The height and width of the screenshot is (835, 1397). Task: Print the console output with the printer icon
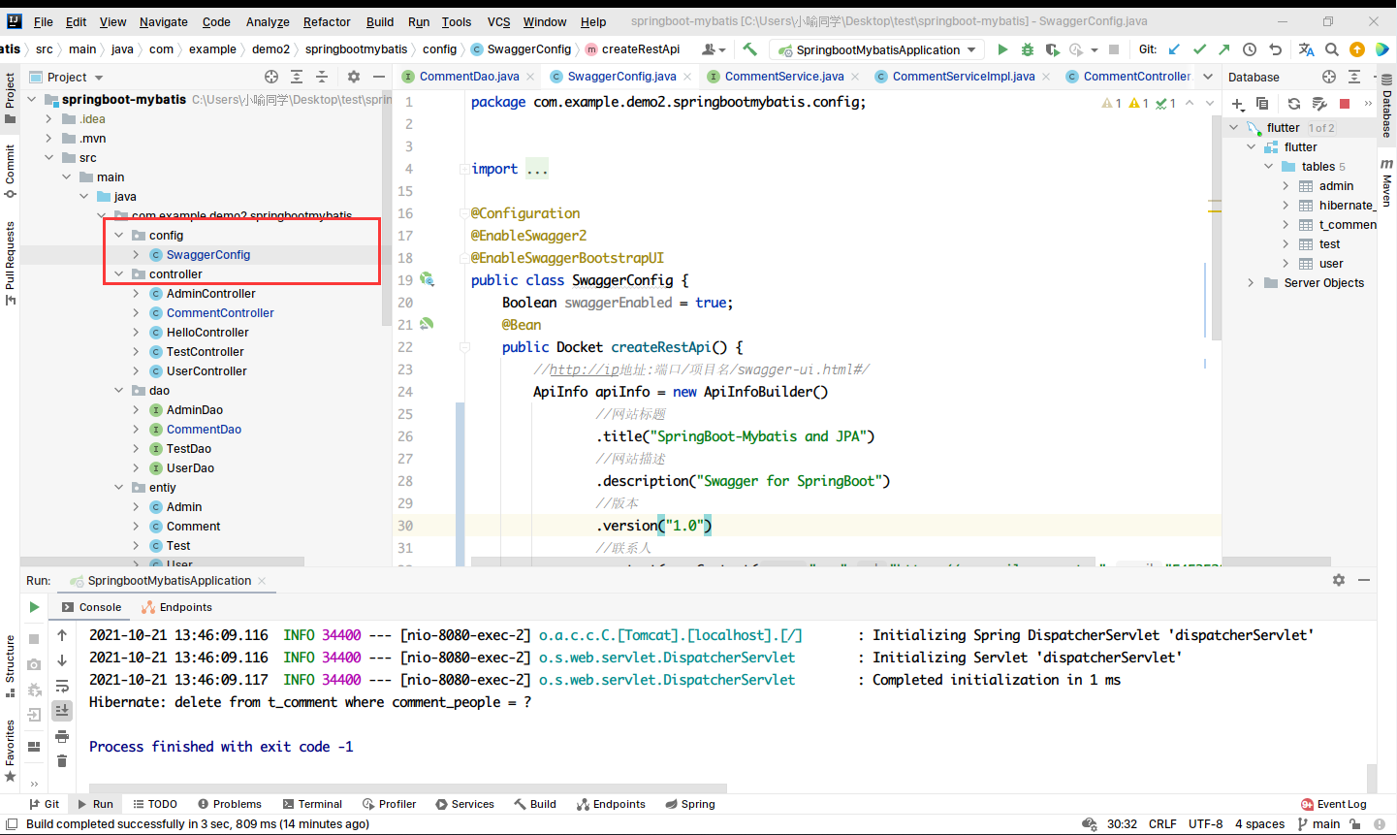click(x=62, y=736)
